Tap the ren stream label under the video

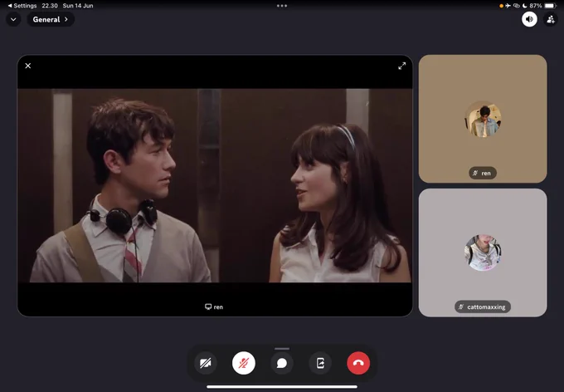tap(214, 307)
